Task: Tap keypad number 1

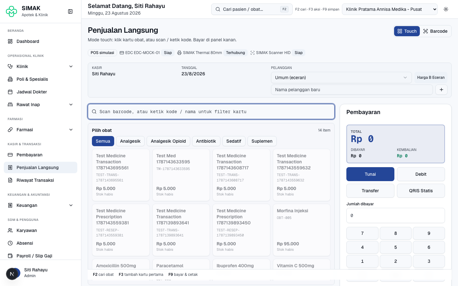Action: (x=362, y=261)
